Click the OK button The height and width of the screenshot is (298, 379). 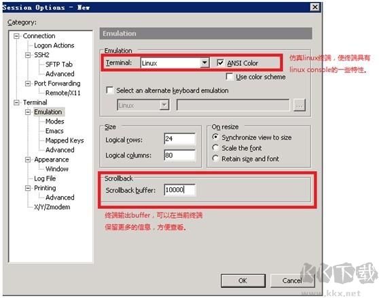click(243, 280)
